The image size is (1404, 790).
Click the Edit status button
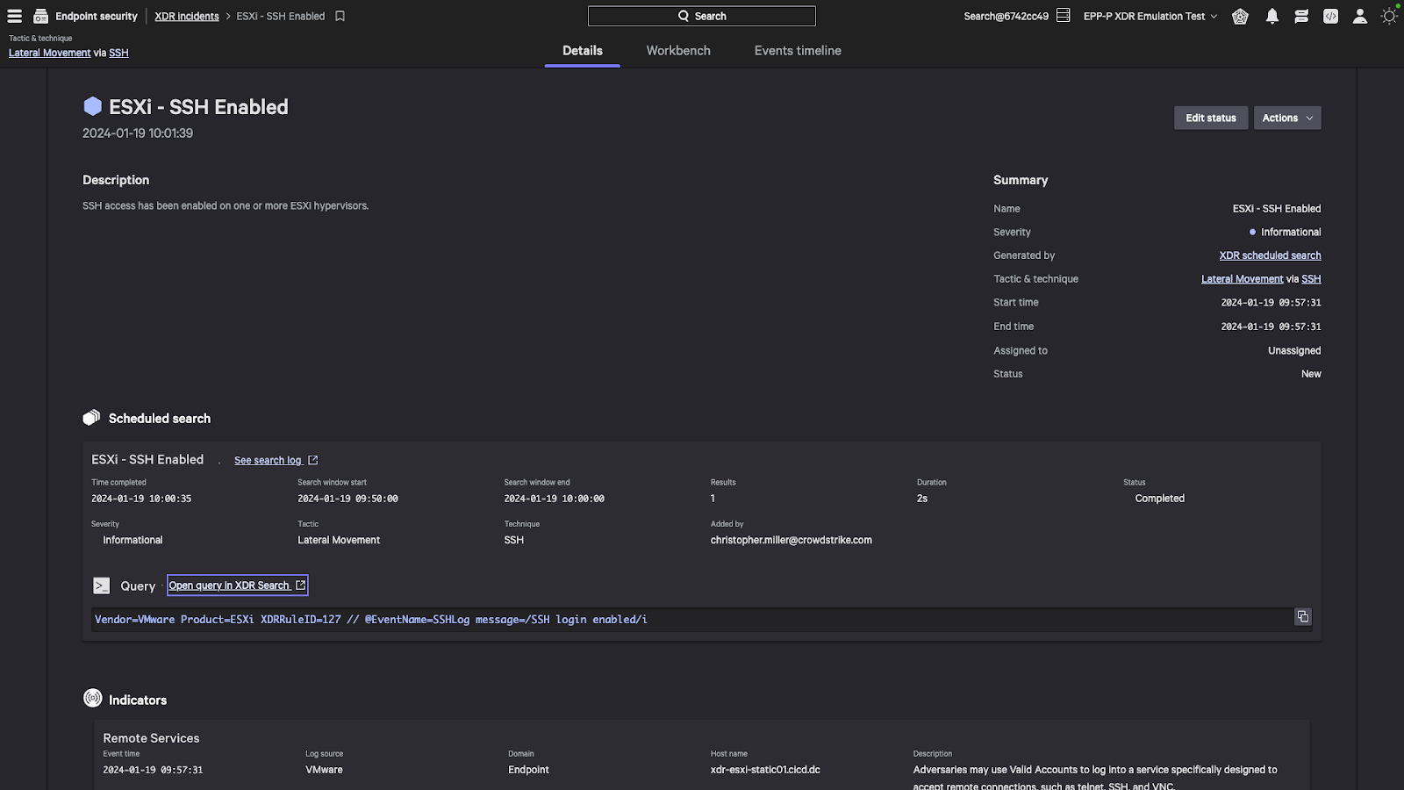pyautogui.click(x=1211, y=118)
